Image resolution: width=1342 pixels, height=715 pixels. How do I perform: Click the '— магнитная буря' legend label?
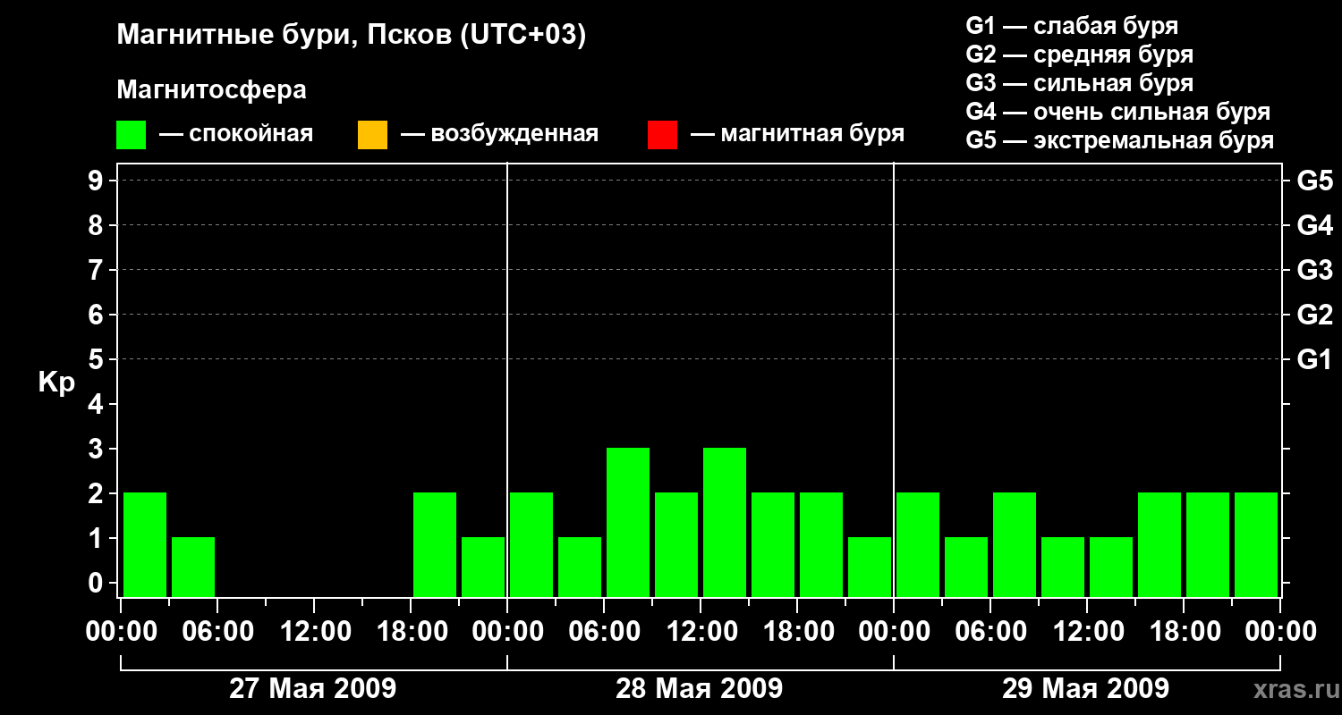coord(797,134)
